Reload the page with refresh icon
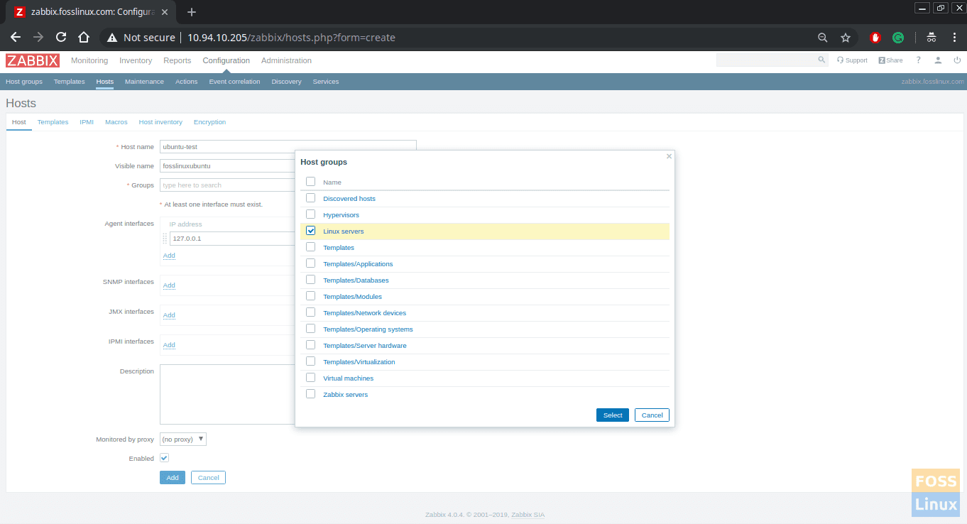The image size is (967, 524). tap(61, 38)
